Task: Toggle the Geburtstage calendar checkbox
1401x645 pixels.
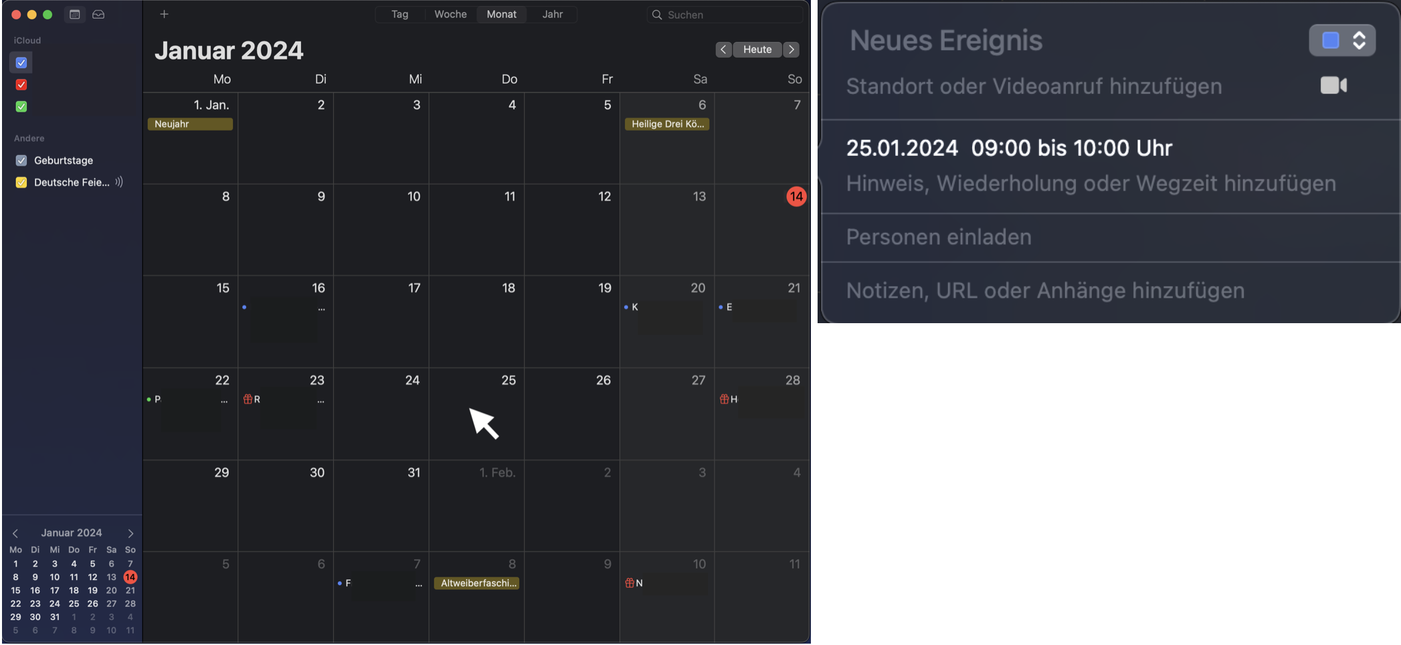Action: coord(21,161)
